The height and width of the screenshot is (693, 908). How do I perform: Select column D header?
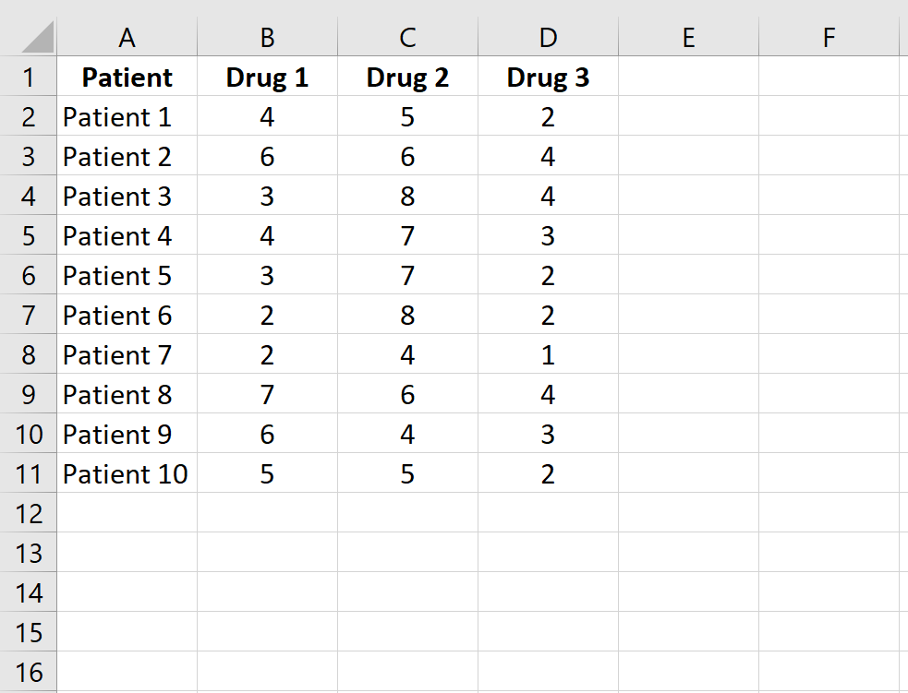pos(548,37)
